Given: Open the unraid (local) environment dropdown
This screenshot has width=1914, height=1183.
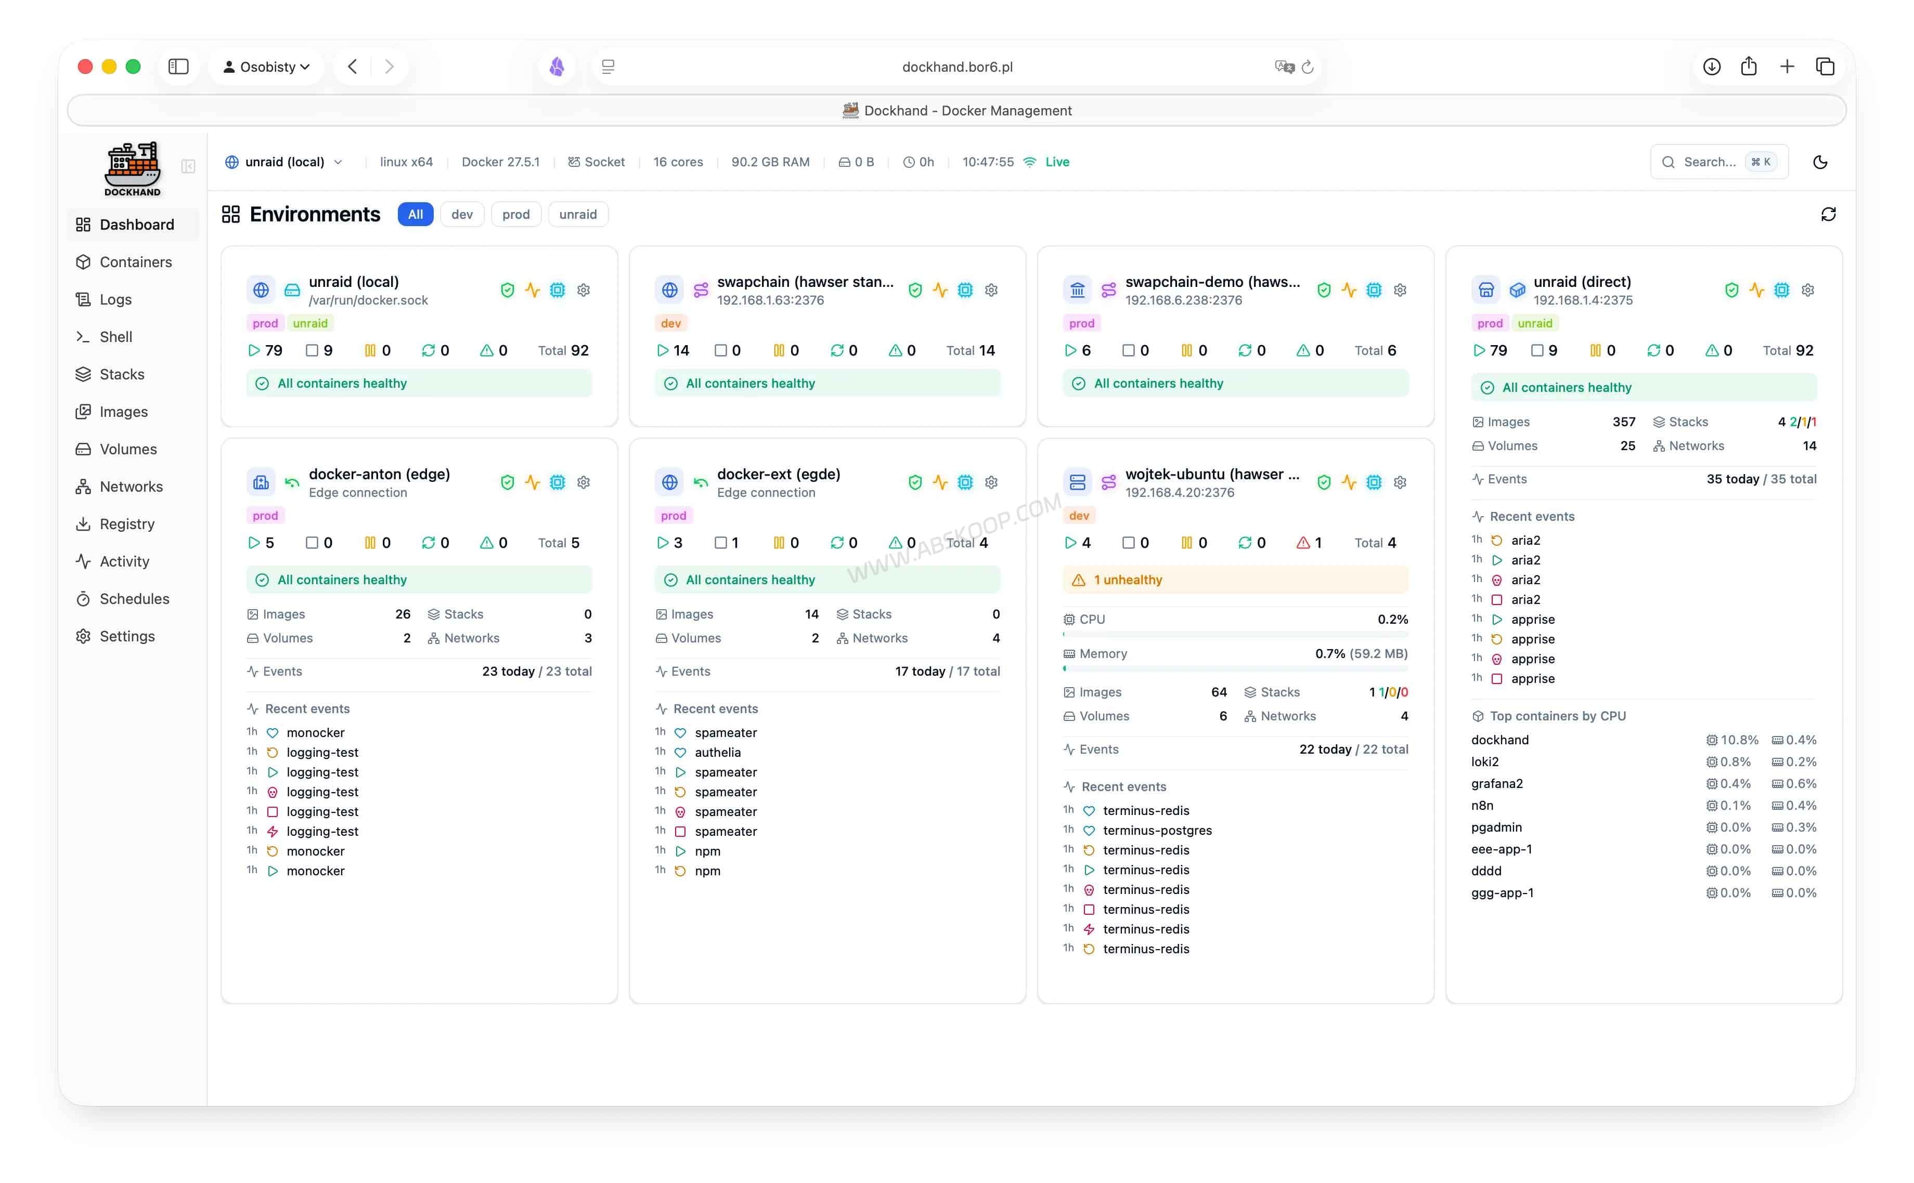Looking at the screenshot, I should click(284, 162).
